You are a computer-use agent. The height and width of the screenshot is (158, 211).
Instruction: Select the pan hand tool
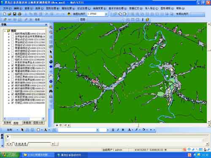[x=51, y=76]
